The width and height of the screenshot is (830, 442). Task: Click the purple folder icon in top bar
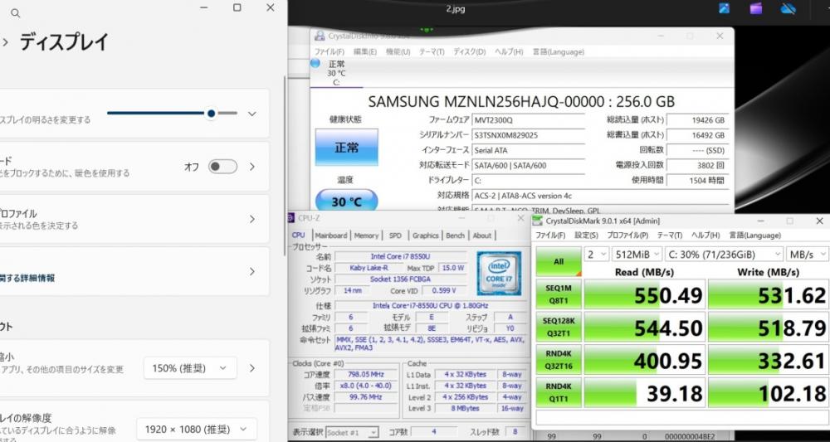[755, 9]
